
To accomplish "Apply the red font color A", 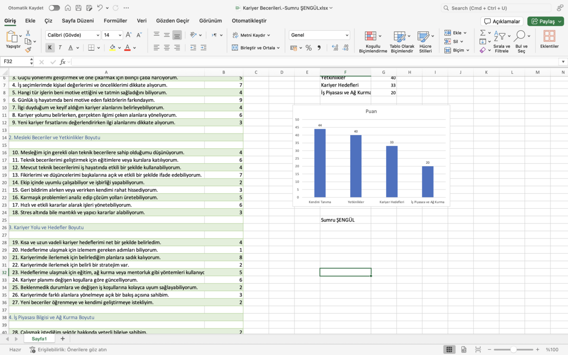I will (127, 48).
